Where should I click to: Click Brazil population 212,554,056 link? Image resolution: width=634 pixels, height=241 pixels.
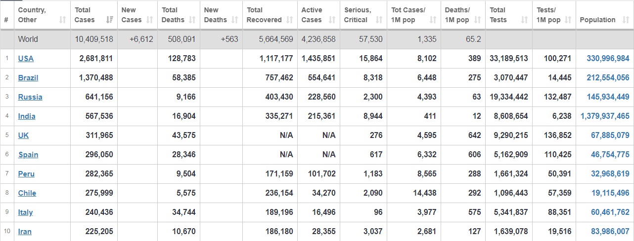[x=608, y=77]
